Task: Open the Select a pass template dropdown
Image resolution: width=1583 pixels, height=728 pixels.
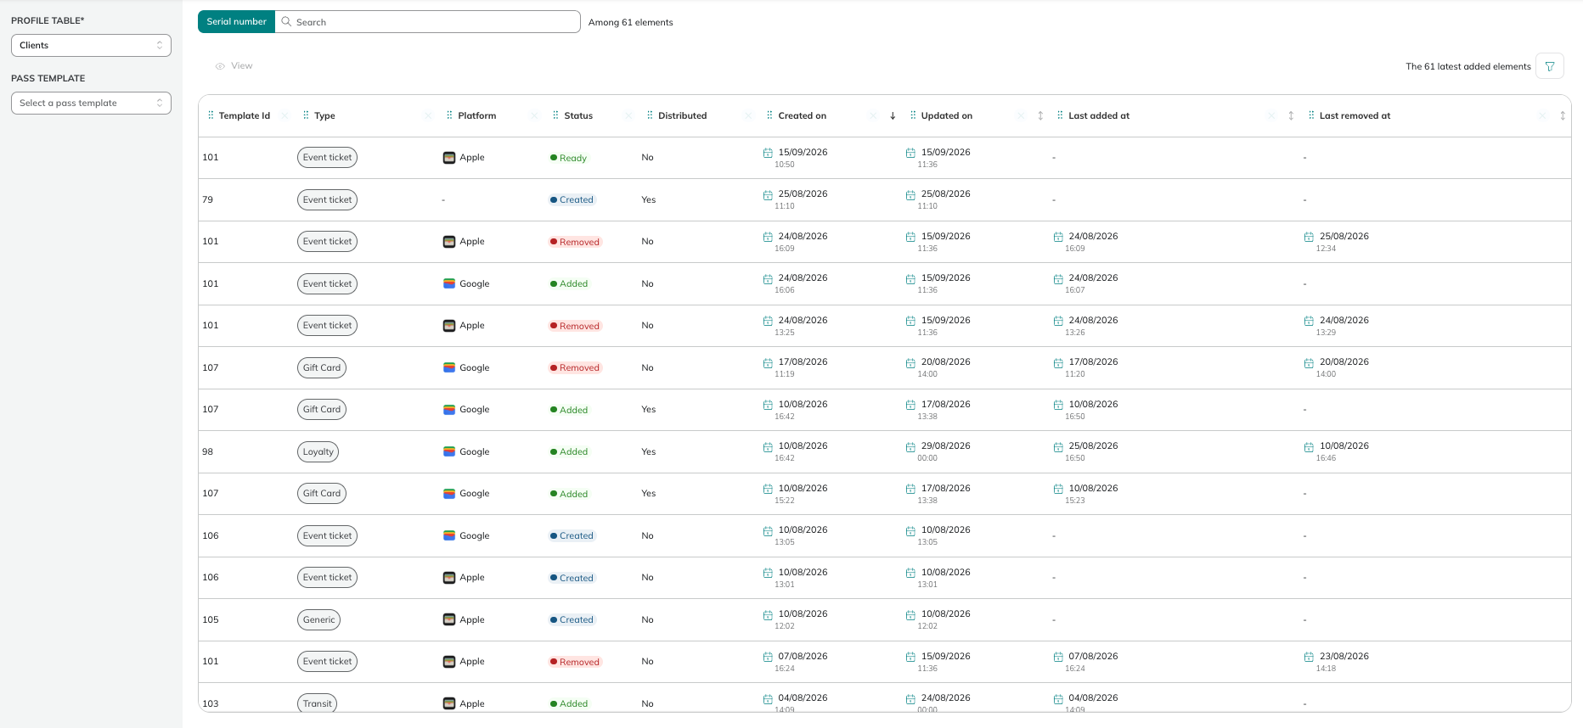Action: click(x=91, y=103)
